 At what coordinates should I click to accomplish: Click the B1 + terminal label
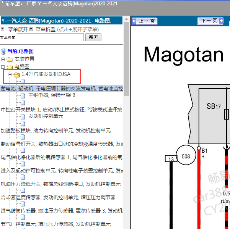(204, 153)
